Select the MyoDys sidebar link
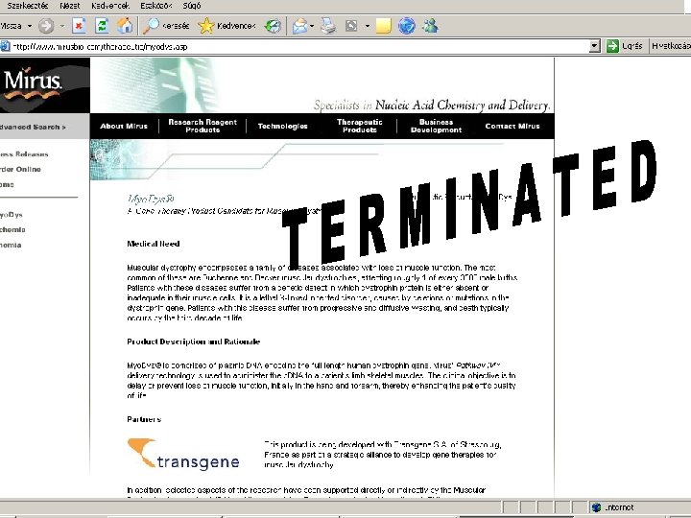Screen dimensions: 691x518 click(11, 215)
